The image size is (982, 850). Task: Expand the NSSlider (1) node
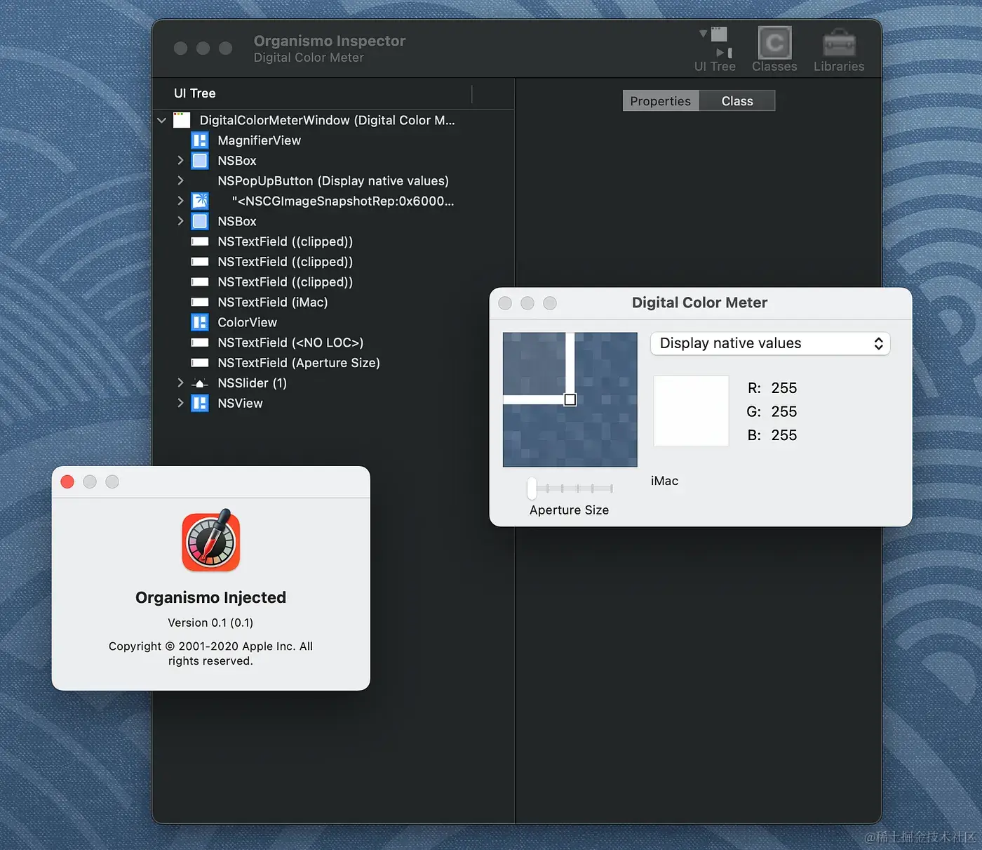(x=180, y=383)
